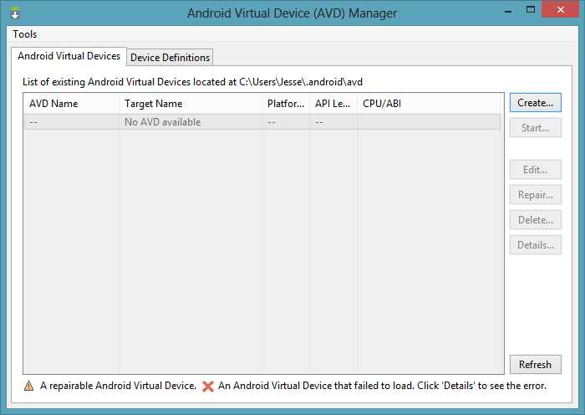585x415 pixels.
Task: Minimize the AVD Manager window
Action: (508, 11)
